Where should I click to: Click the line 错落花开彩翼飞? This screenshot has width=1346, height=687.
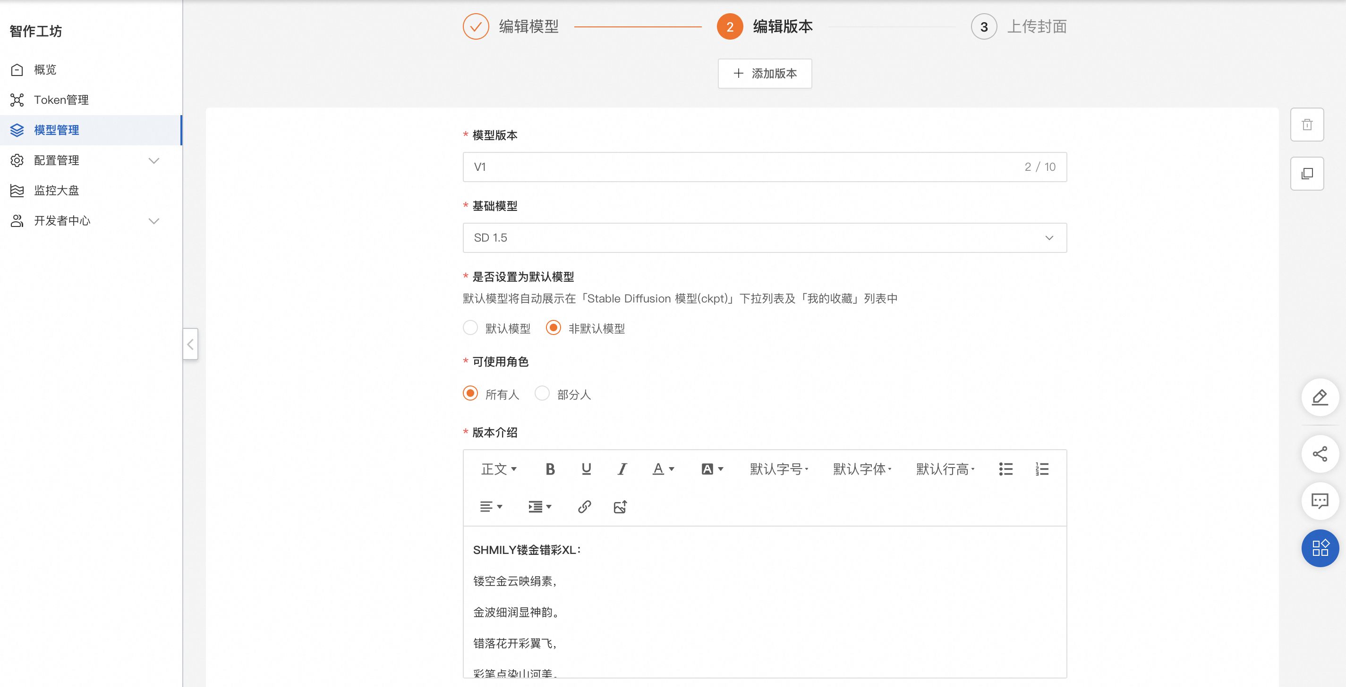[515, 643]
